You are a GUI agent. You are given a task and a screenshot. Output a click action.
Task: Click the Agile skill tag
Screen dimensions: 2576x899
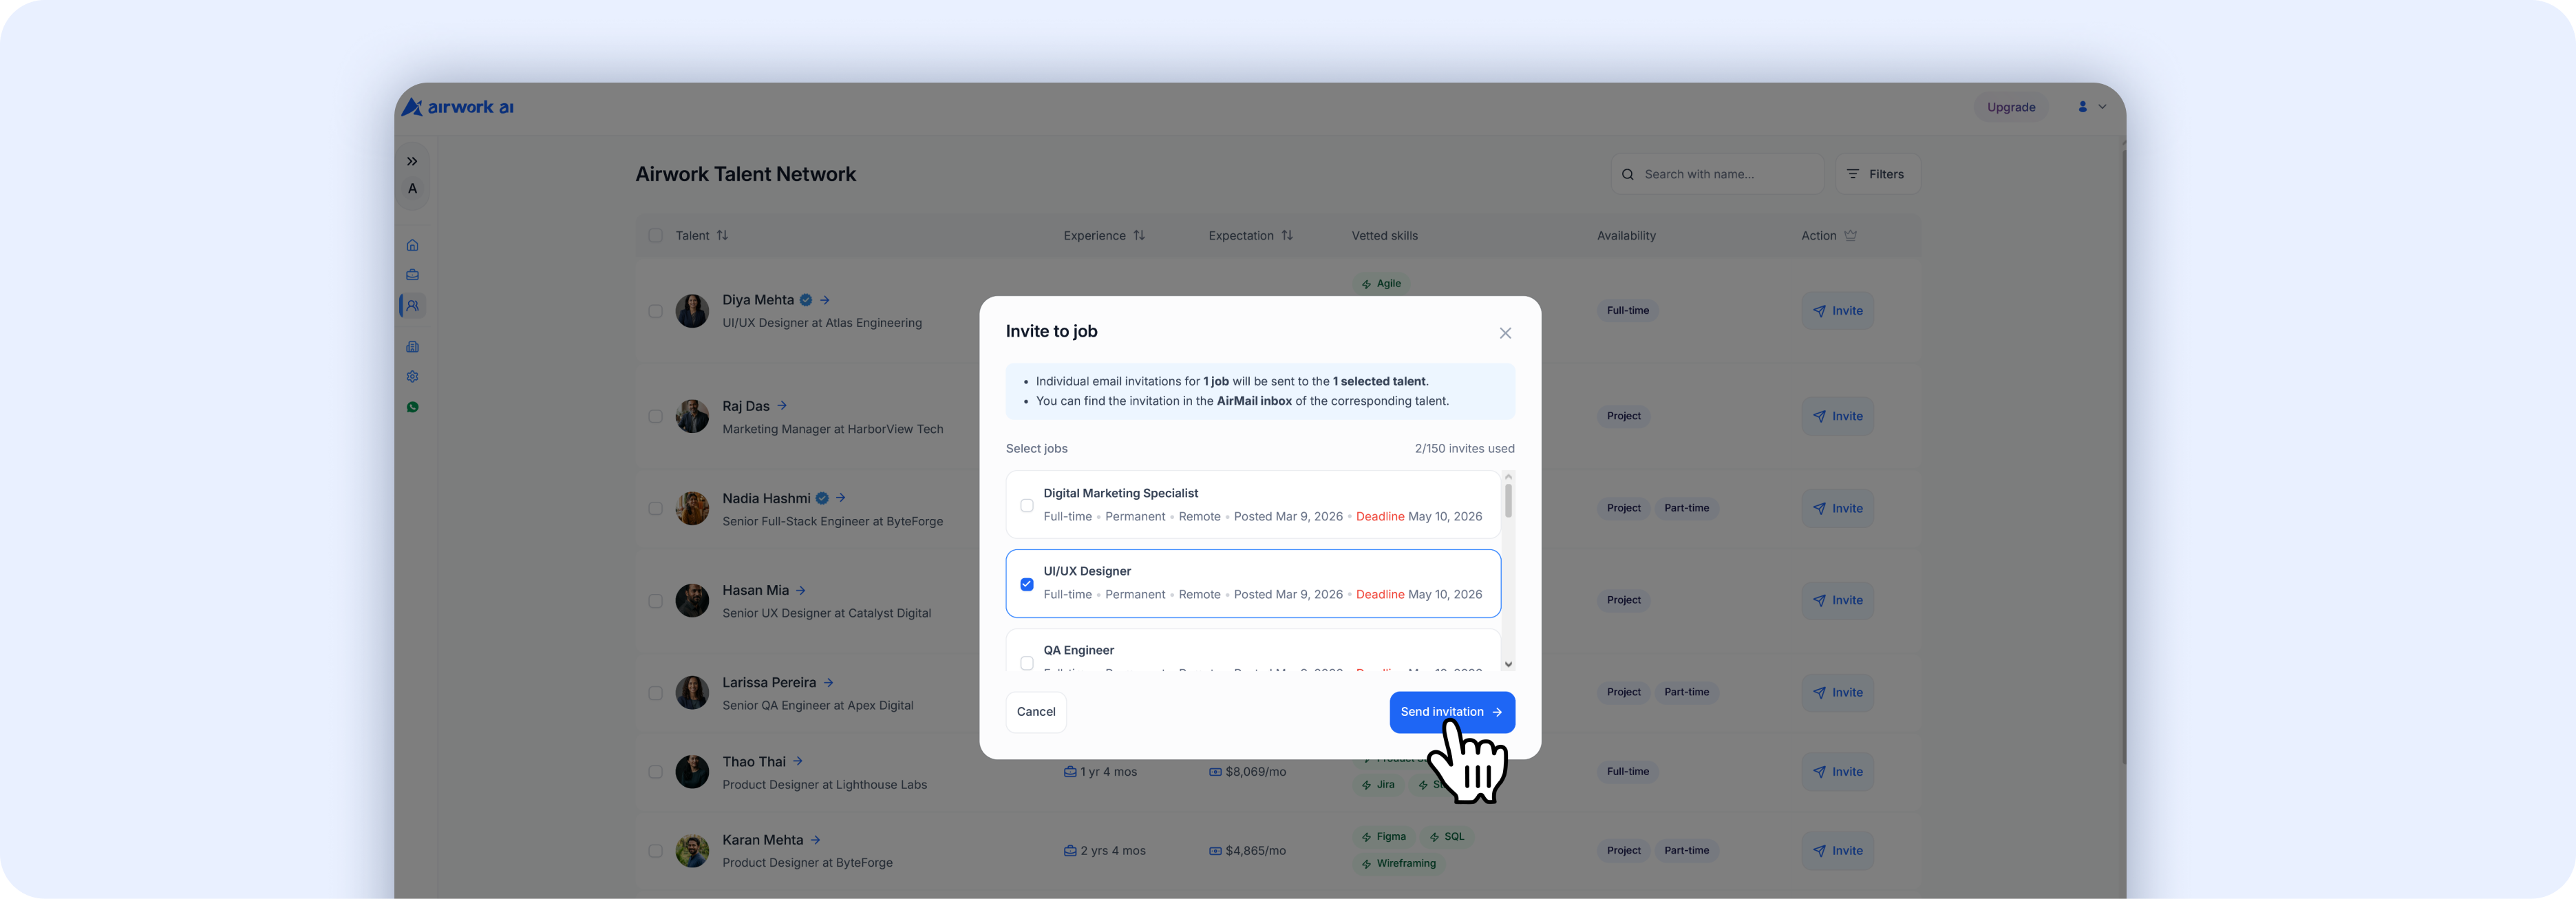(1381, 284)
